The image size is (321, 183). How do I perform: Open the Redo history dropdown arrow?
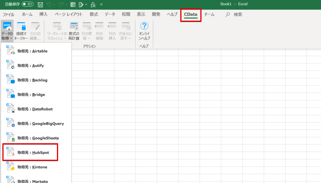pyautogui.click(x=66, y=4)
